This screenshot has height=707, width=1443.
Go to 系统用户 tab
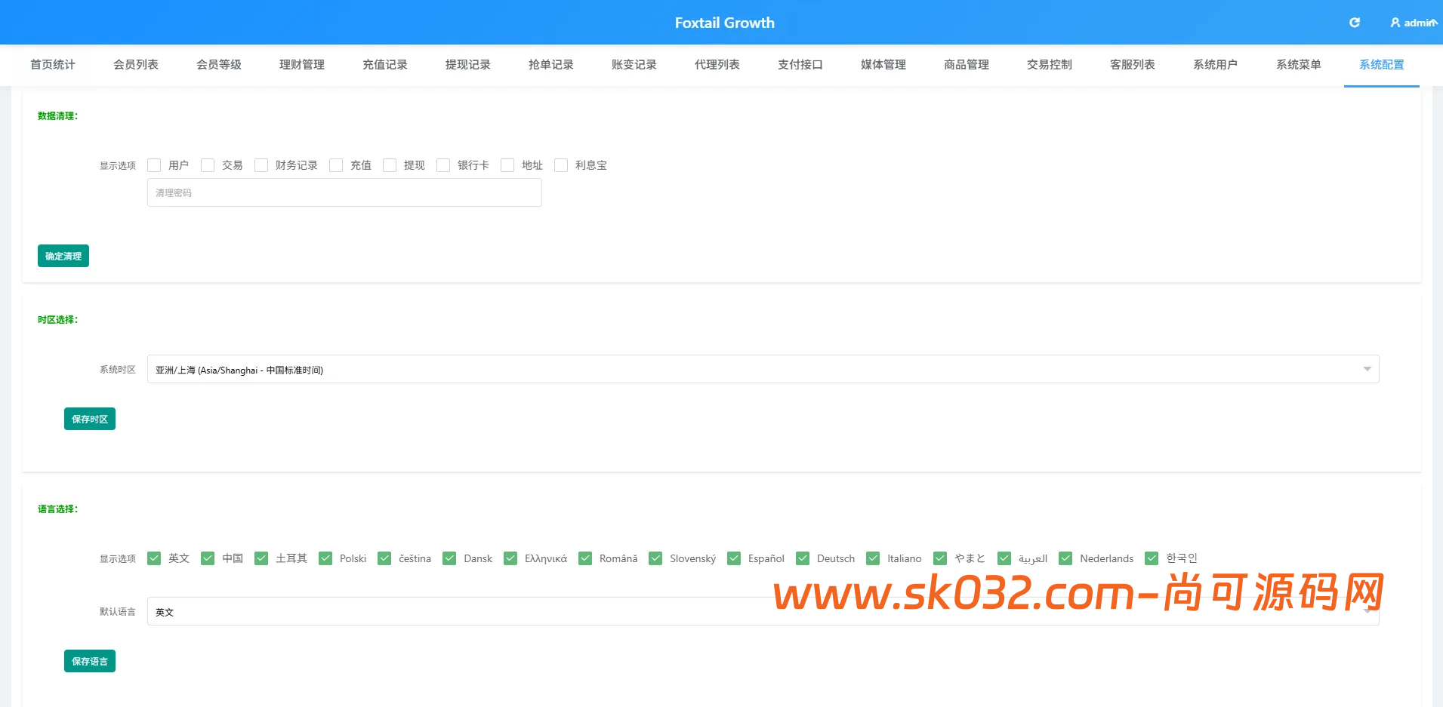(x=1216, y=65)
